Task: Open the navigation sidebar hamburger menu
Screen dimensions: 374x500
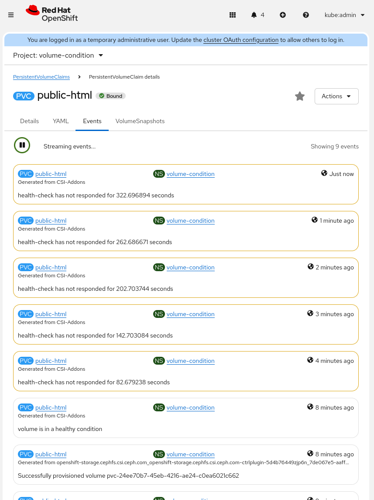Action: pyautogui.click(x=11, y=14)
